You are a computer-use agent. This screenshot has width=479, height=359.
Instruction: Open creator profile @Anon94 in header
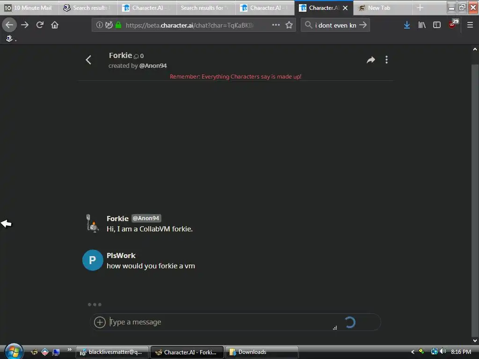point(153,65)
